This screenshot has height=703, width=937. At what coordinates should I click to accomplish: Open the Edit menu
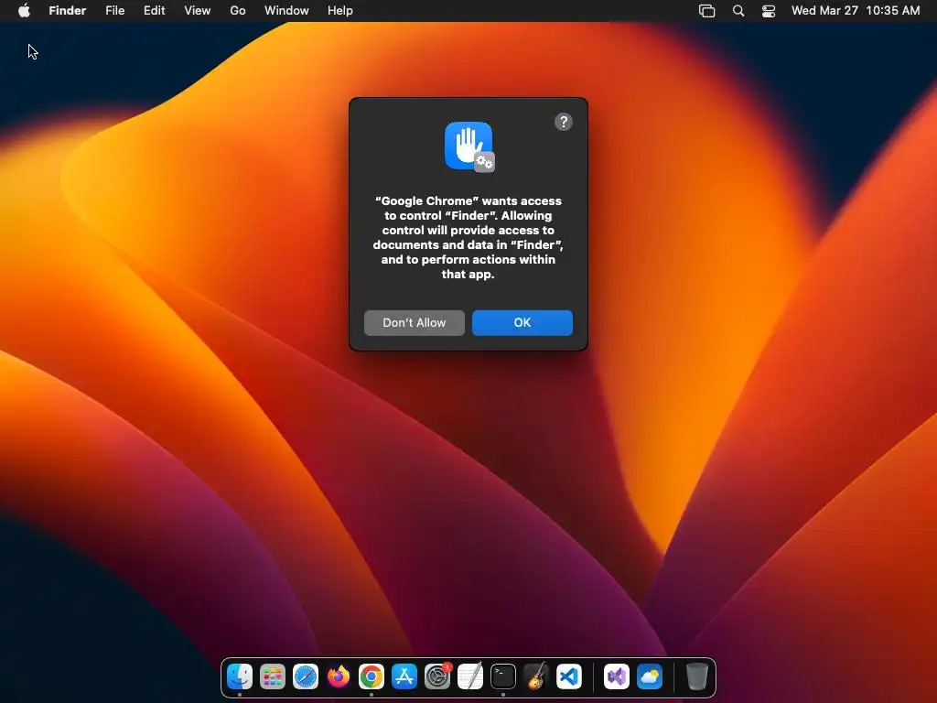point(154,11)
